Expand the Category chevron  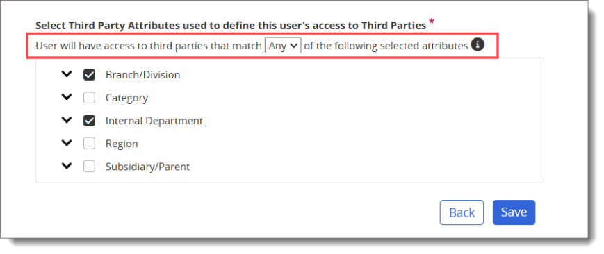67,97
